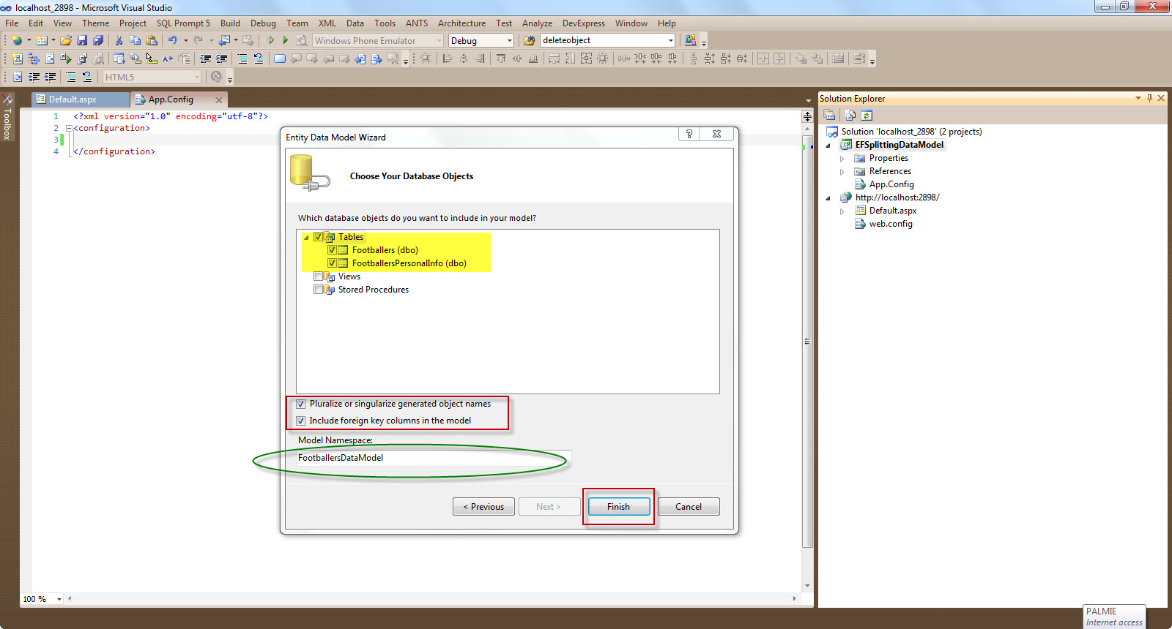The image size is (1172, 629).
Task: Open the Architecture menu
Action: 461,23
